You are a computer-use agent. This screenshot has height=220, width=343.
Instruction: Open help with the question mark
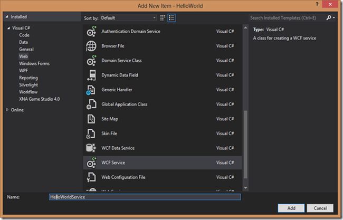[x=317, y=4]
